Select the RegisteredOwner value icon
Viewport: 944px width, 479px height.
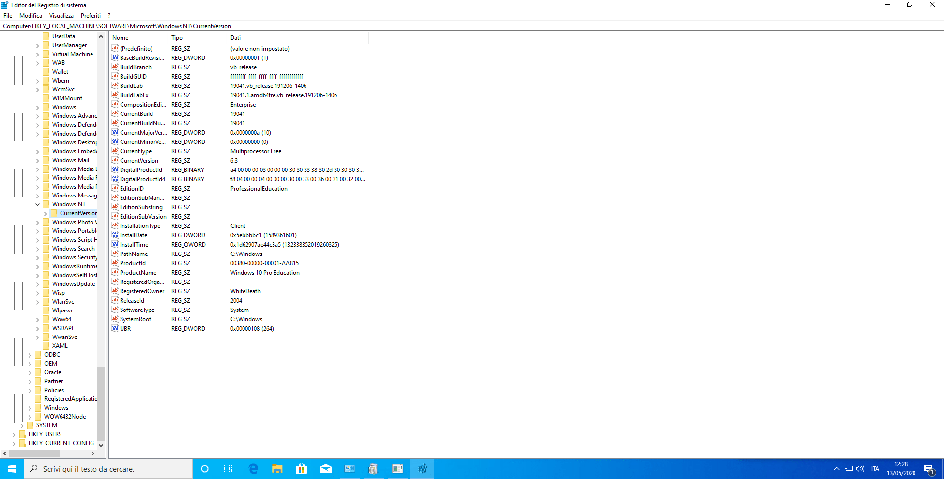pos(115,291)
